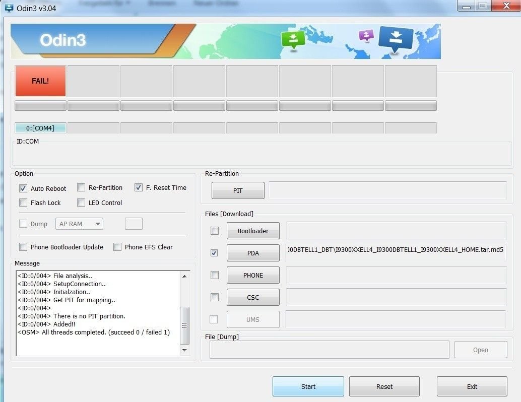Select the 0:[COM4] port indicator

tap(40, 128)
